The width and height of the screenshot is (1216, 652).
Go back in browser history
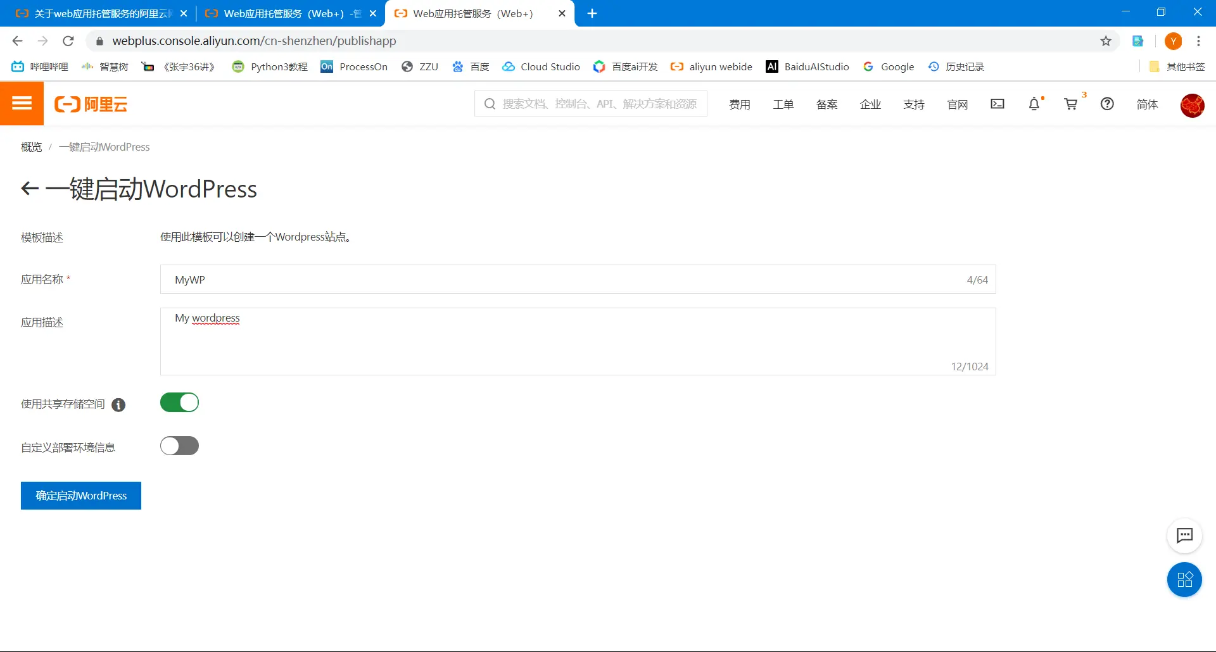(x=18, y=41)
